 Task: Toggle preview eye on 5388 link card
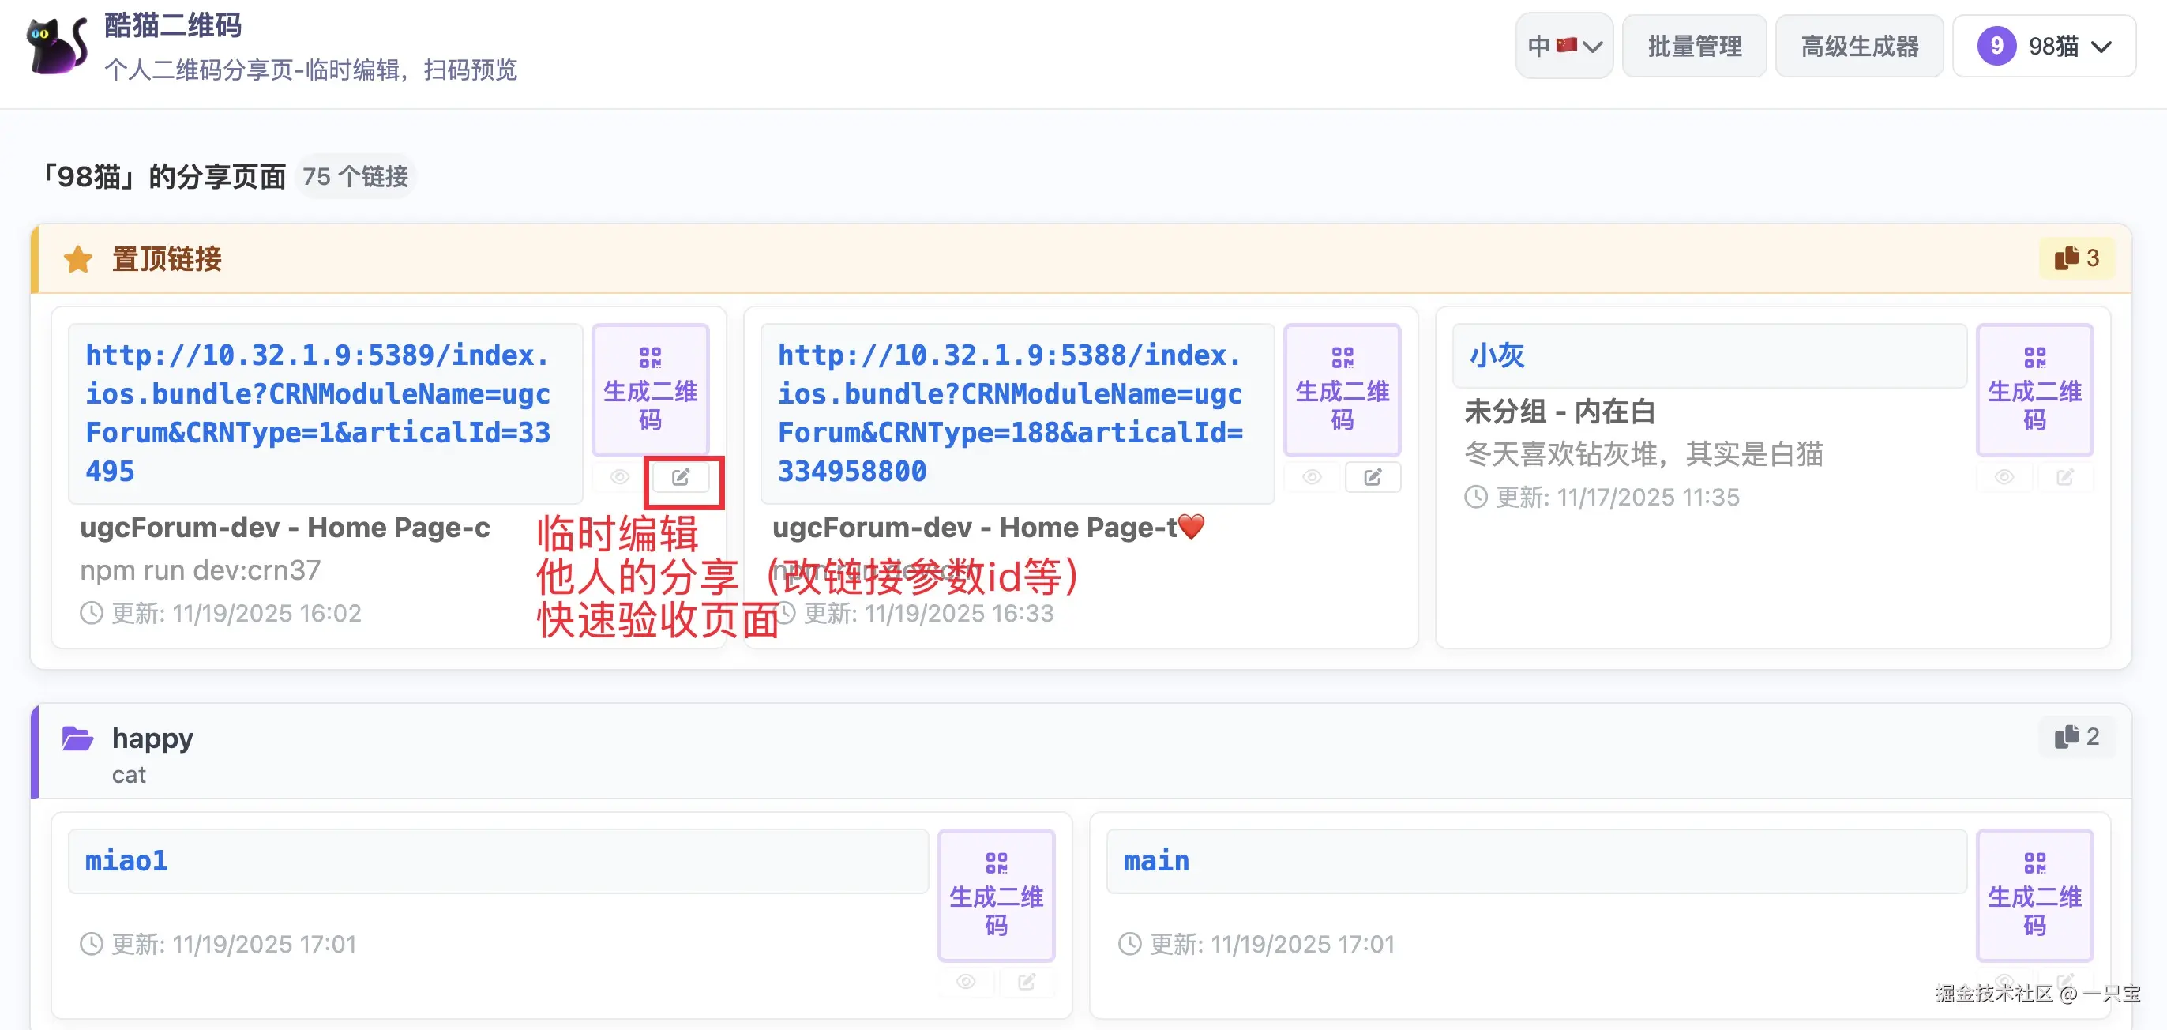(x=1312, y=477)
